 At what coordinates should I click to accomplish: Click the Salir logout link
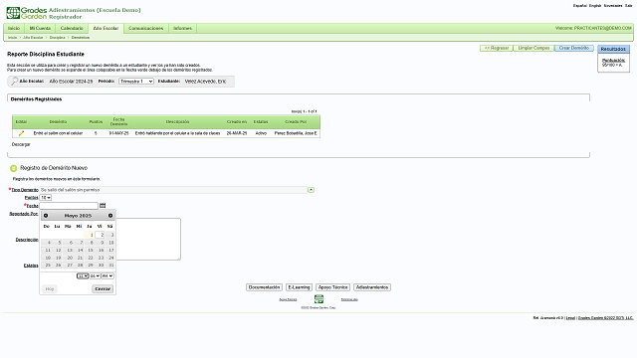pos(628,6)
